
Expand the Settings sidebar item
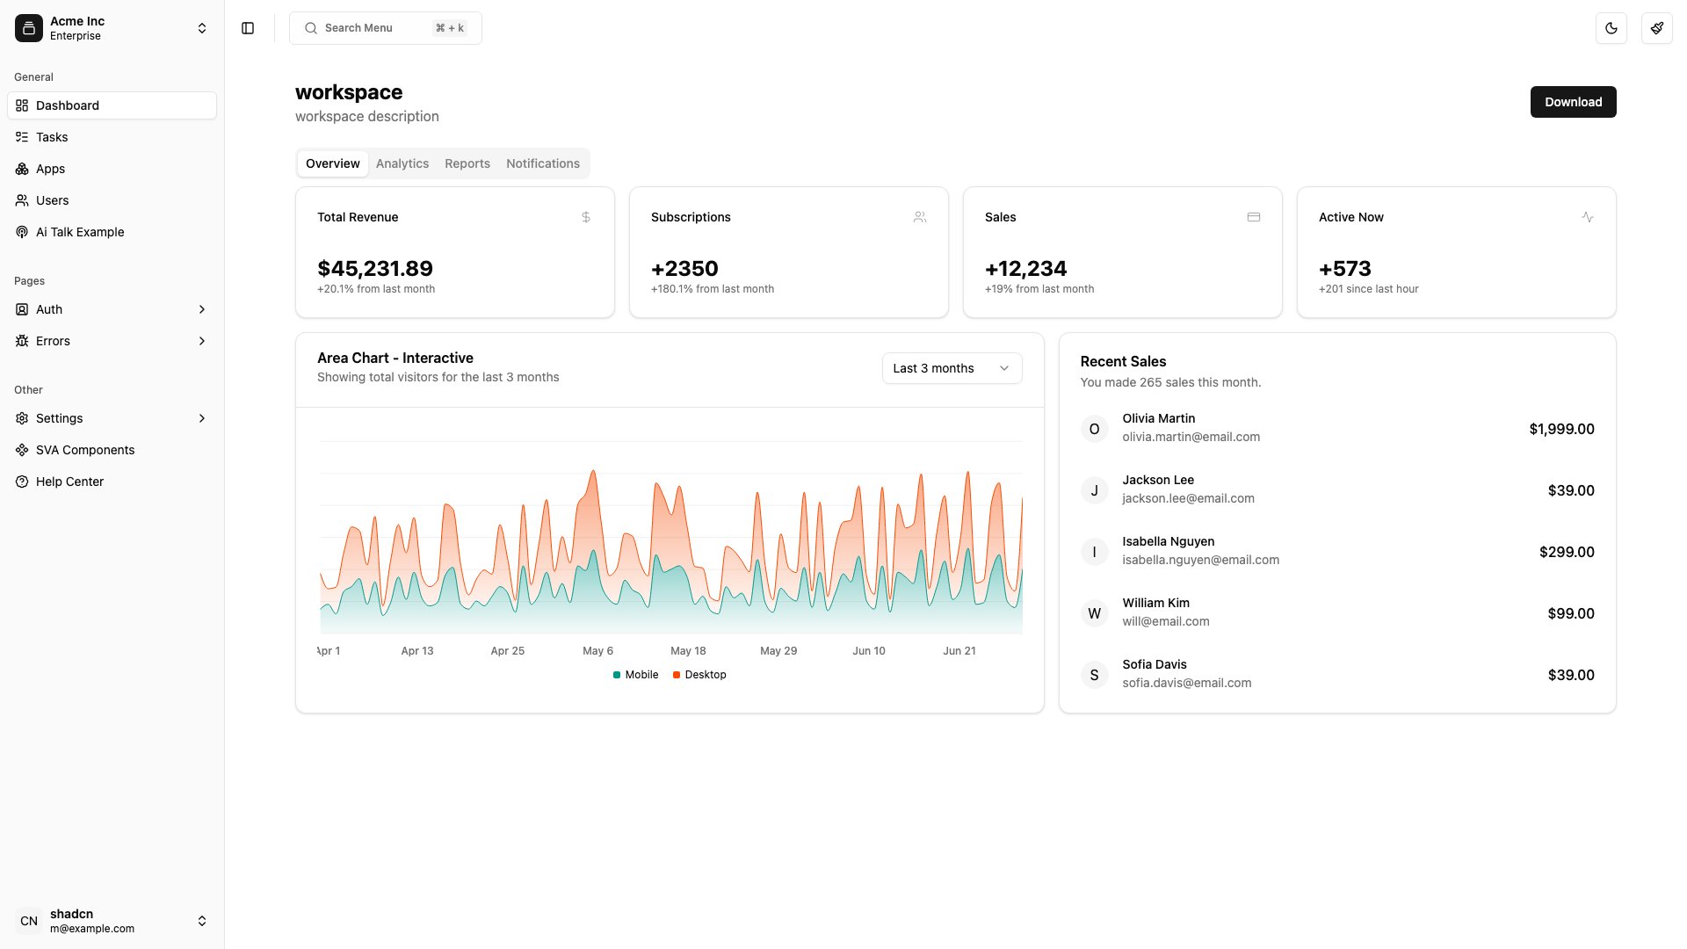click(x=112, y=418)
